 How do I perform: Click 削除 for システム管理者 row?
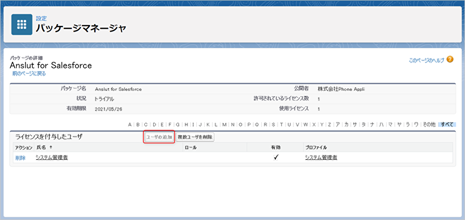(20, 158)
